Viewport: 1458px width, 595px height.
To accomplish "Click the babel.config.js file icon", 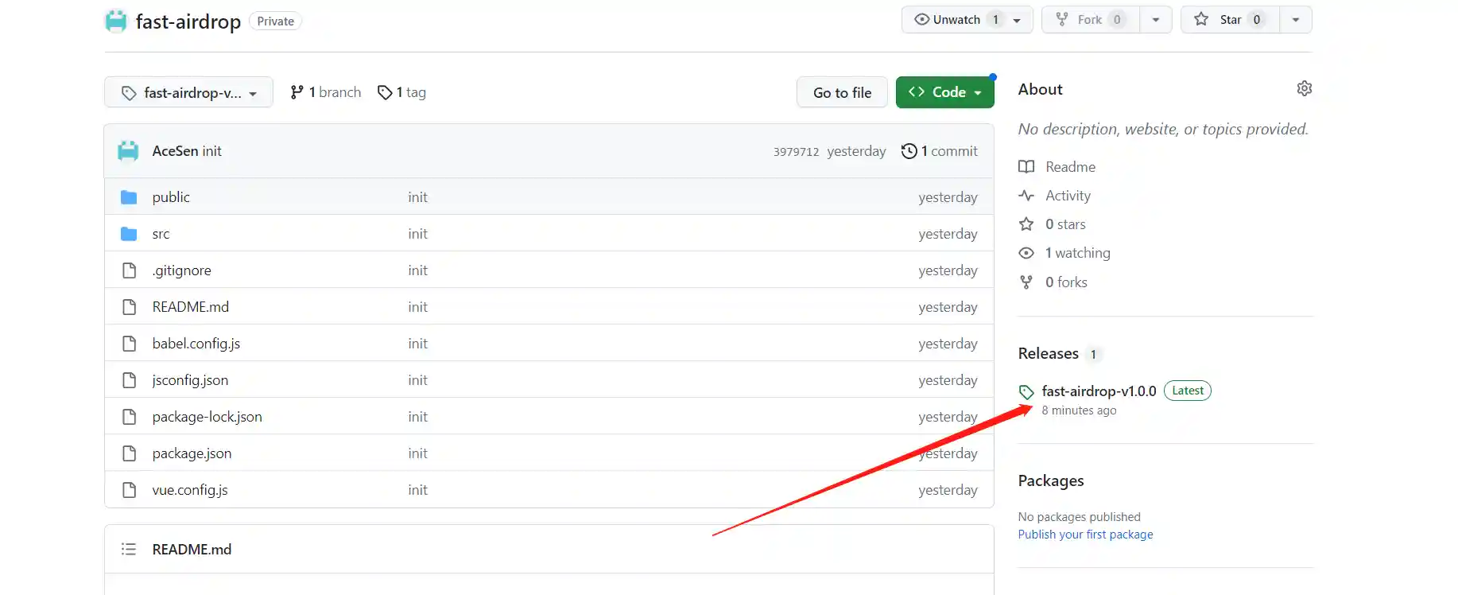I will point(129,344).
